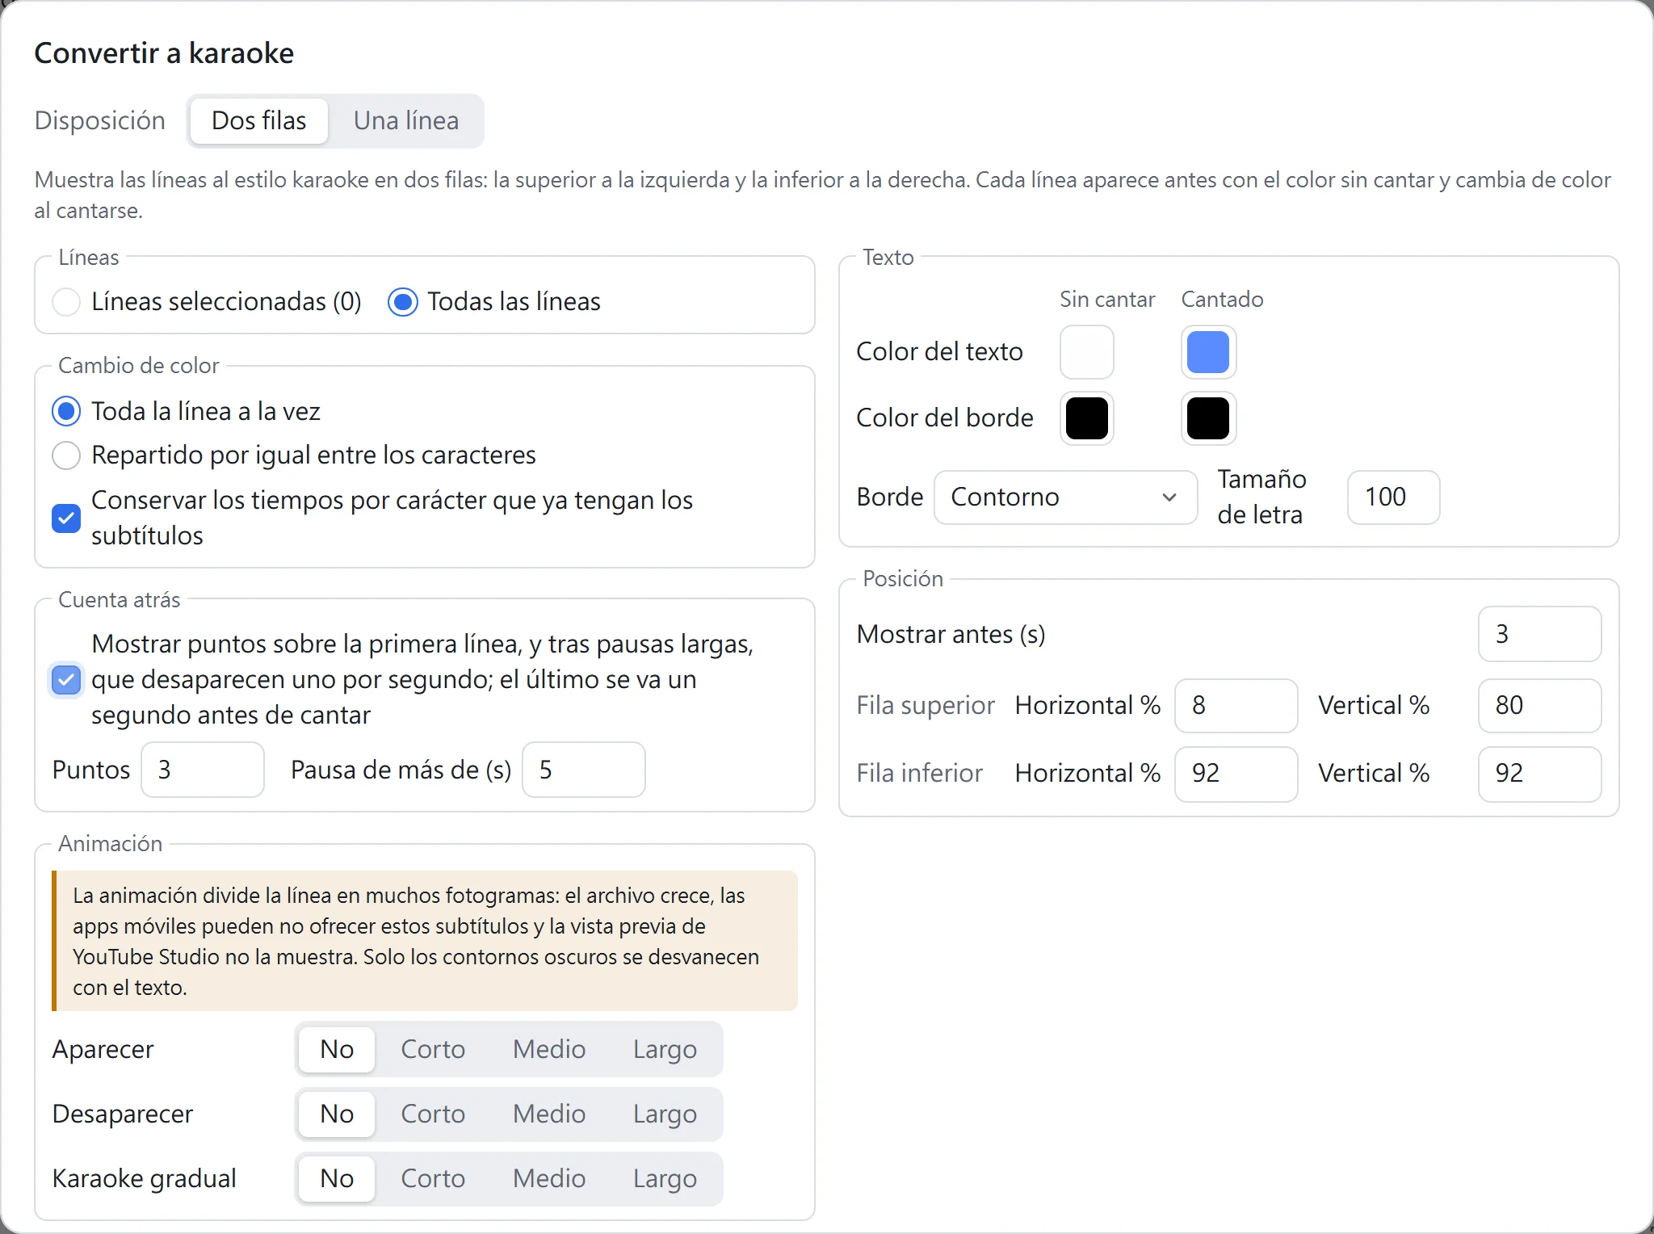Edit the Pausa de más de field

(x=584, y=770)
